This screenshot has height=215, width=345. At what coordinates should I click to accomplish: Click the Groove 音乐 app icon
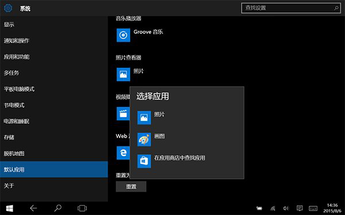tap(123, 35)
